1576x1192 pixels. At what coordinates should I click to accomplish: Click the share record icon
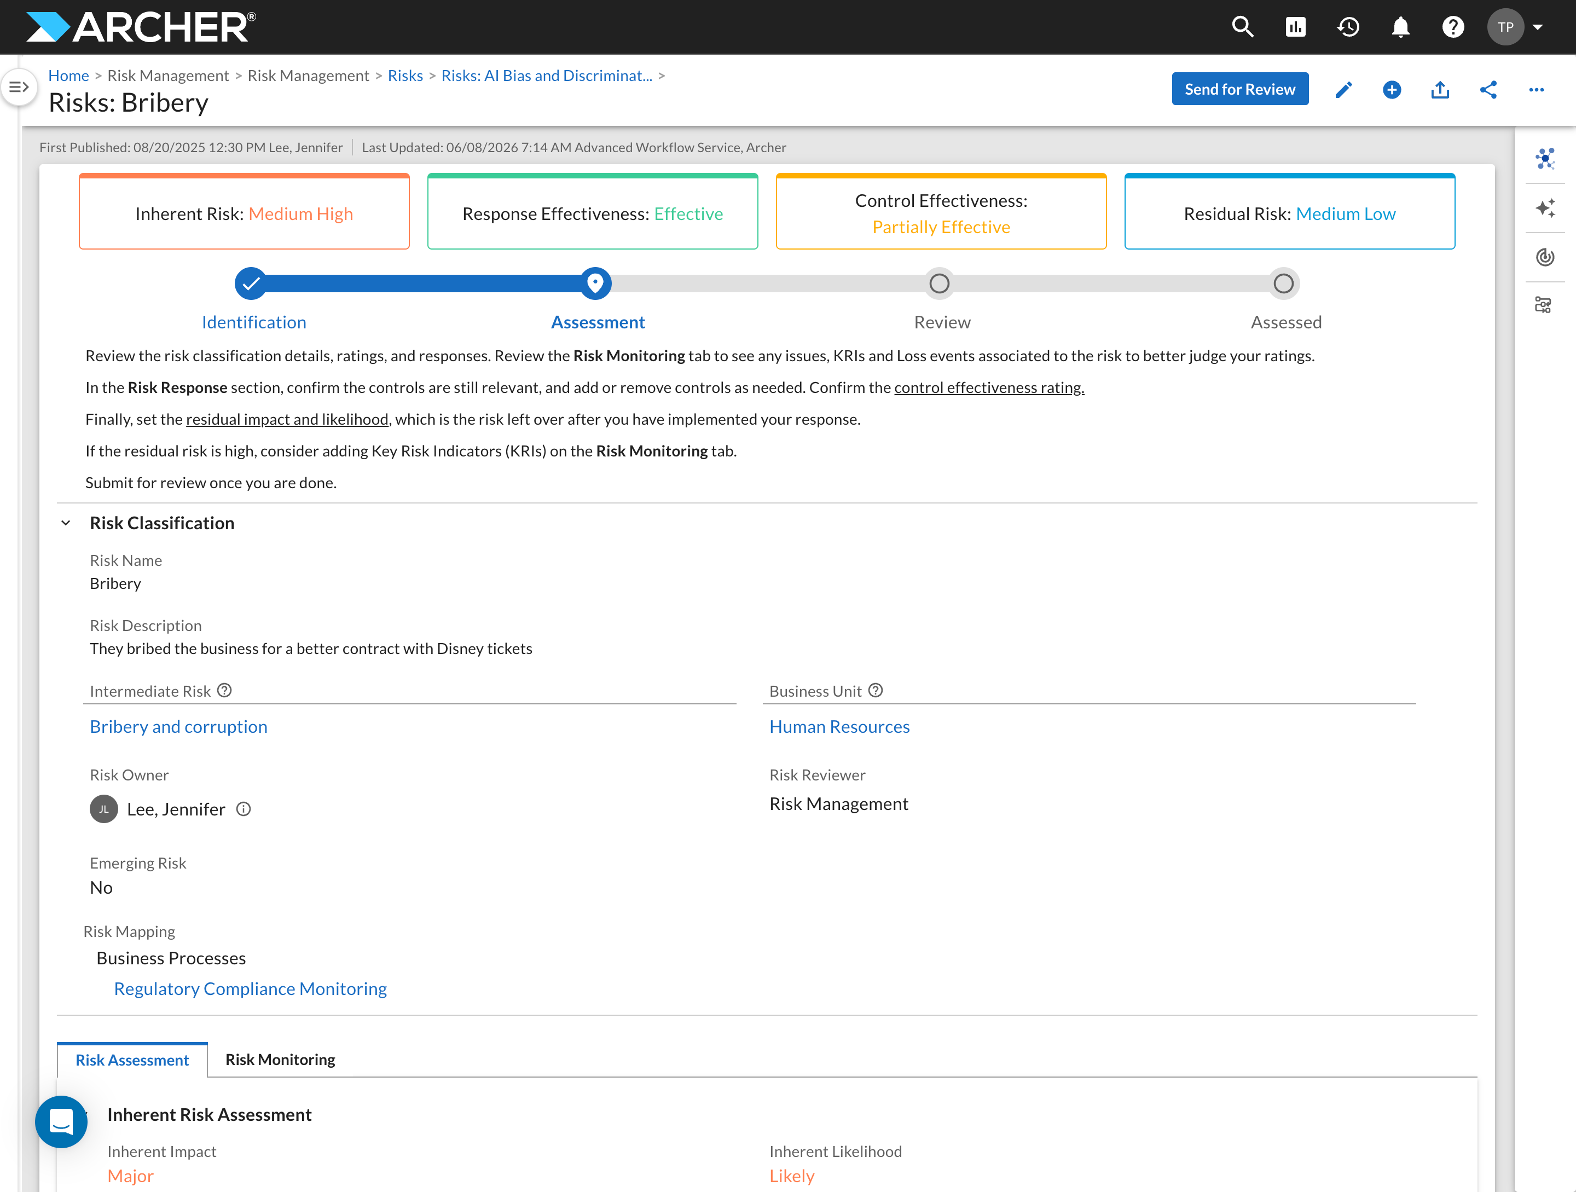click(1488, 89)
